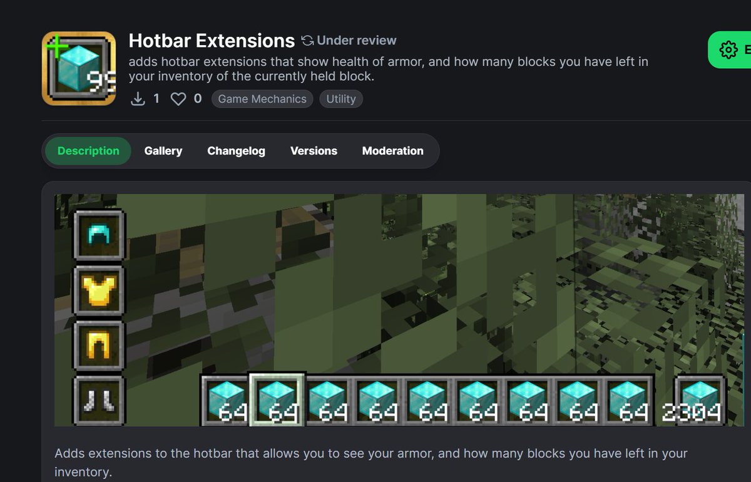
Task: Click the Under review status label
Action: pyautogui.click(x=357, y=41)
